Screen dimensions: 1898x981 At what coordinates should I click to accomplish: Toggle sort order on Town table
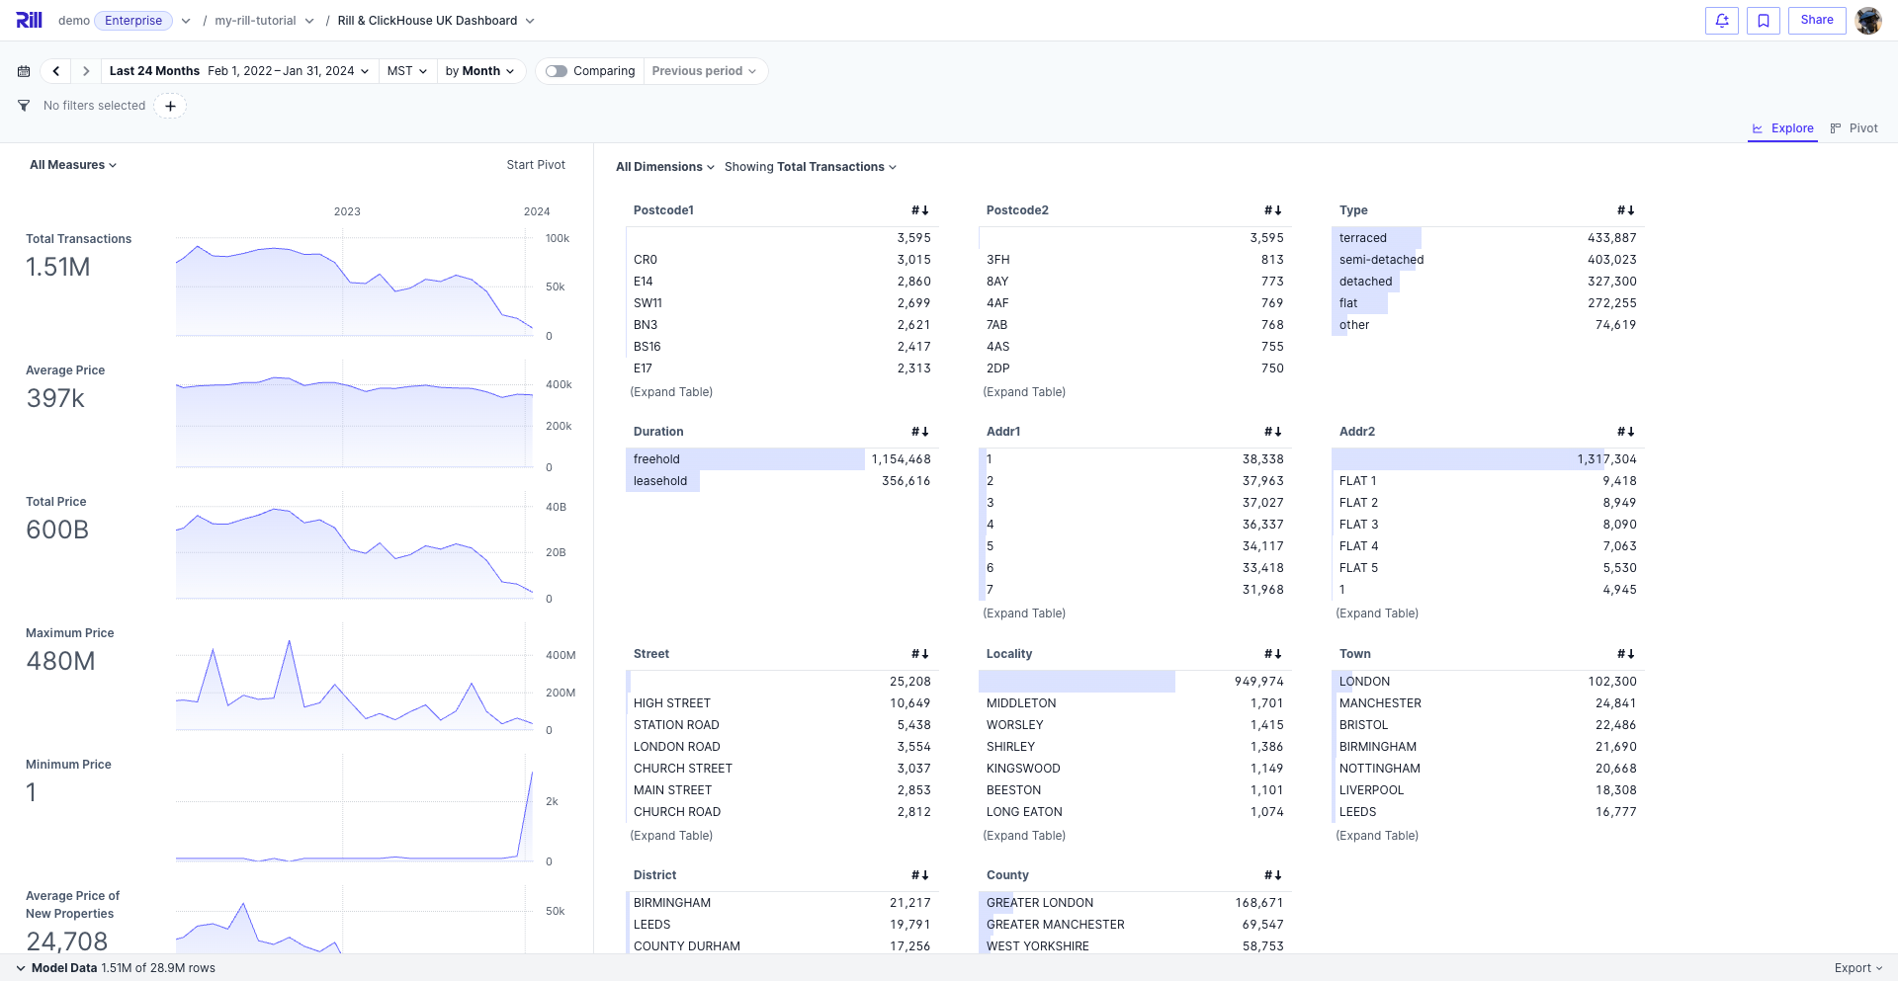click(x=1625, y=654)
